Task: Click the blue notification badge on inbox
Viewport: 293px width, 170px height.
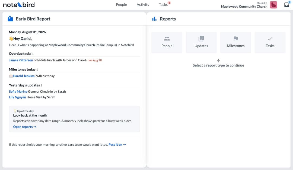Action: click(x=289, y=2)
